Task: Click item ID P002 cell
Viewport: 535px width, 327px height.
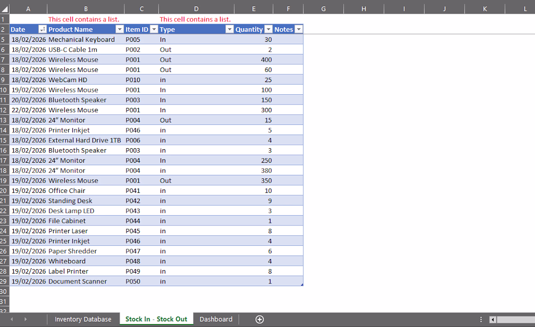Action: 141,50
